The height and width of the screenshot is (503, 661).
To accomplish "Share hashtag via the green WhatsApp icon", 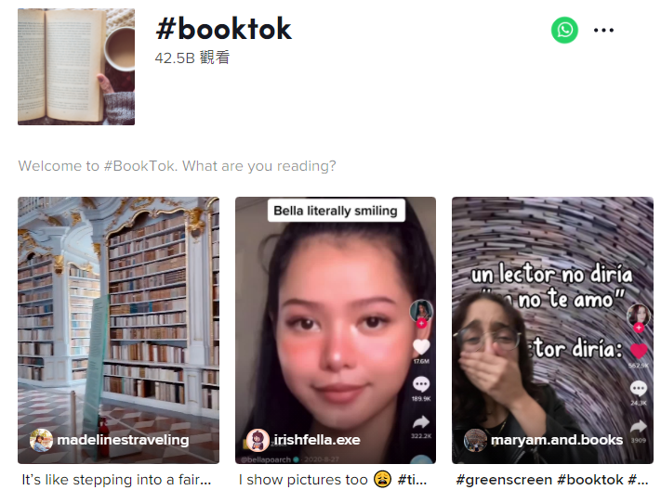I will [x=564, y=30].
